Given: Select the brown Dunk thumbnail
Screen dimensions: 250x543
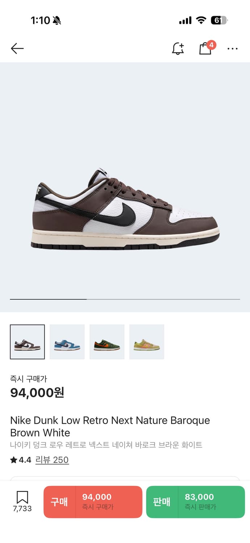Looking at the screenshot, I should click(28, 342).
